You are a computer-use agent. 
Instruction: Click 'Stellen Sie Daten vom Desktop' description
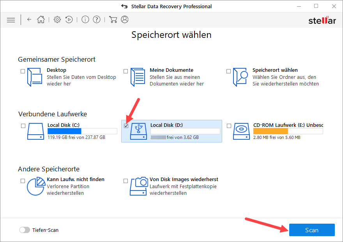[81, 77]
